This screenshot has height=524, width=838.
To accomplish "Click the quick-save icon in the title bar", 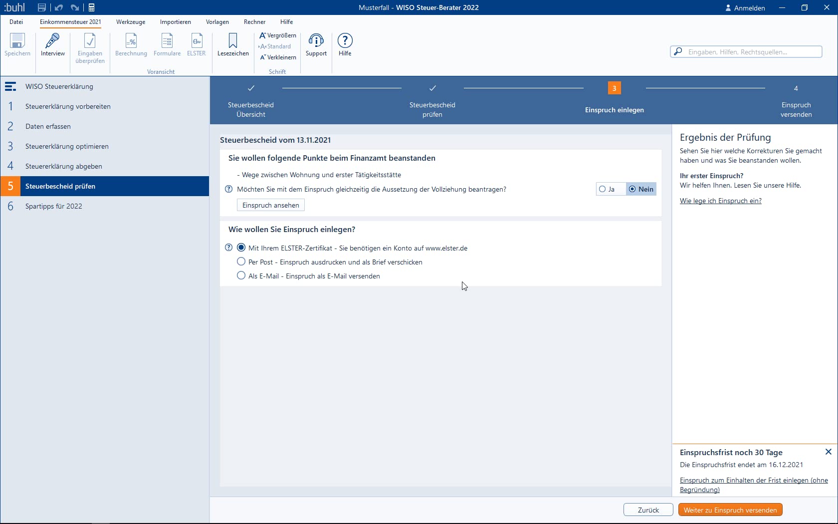I will [x=42, y=7].
